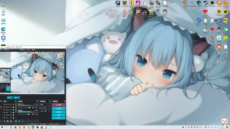The width and height of the screenshot is (230, 129).
Task: Remove selected source with trash icon
Action: point(8,121)
